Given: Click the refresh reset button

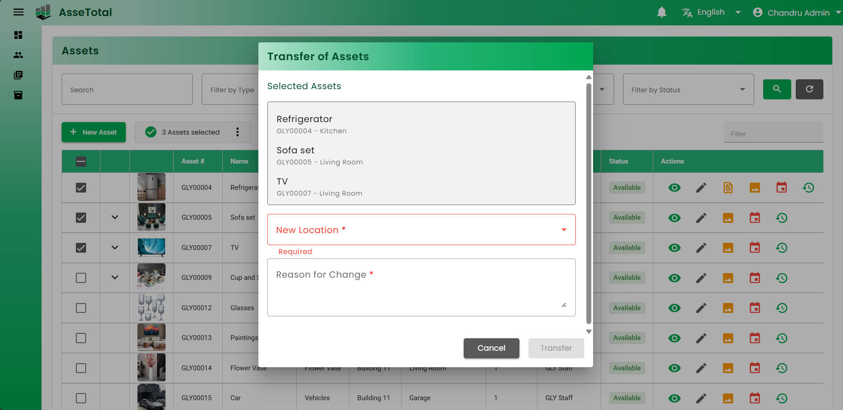Looking at the screenshot, I should 810,89.
